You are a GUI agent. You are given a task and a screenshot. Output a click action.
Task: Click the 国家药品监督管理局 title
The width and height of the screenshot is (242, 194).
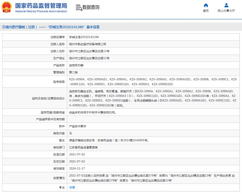click(x=41, y=6)
